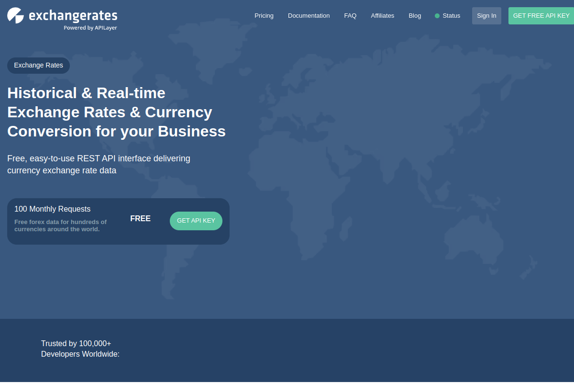The width and height of the screenshot is (574, 383).
Task: Click the Free forex data description
Action: (61, 225)
